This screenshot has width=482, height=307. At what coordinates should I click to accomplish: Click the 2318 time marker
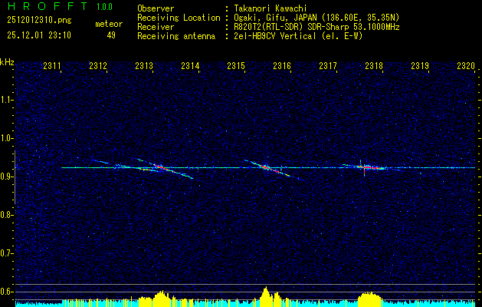point(374,65)
